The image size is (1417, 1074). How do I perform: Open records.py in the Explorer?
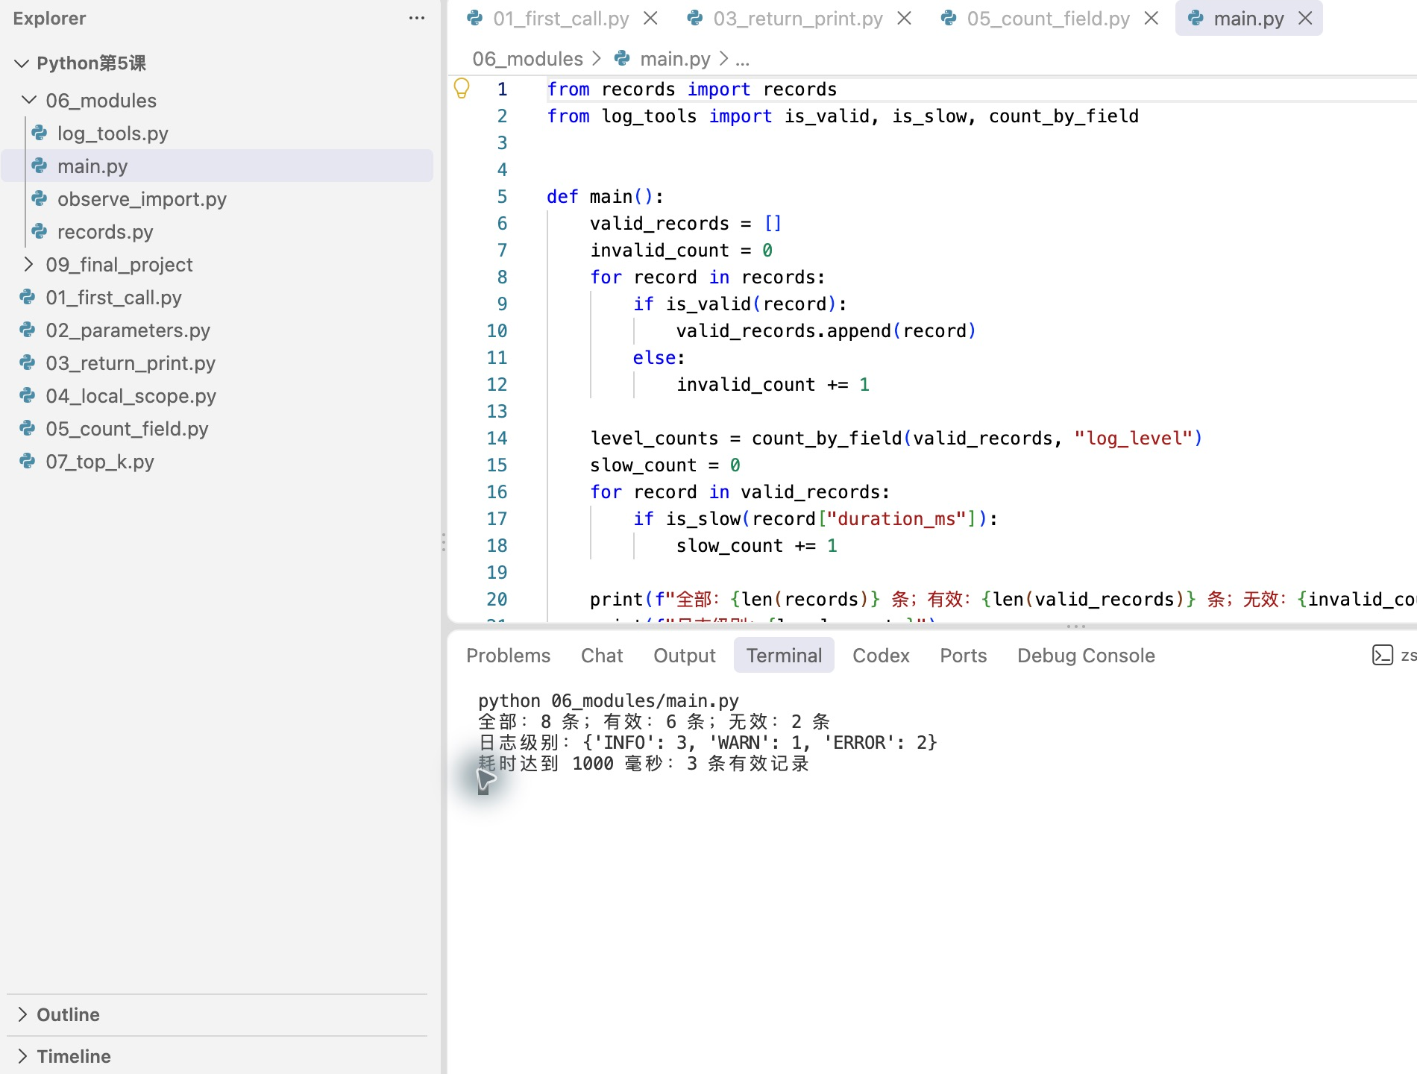coord(217,231)
